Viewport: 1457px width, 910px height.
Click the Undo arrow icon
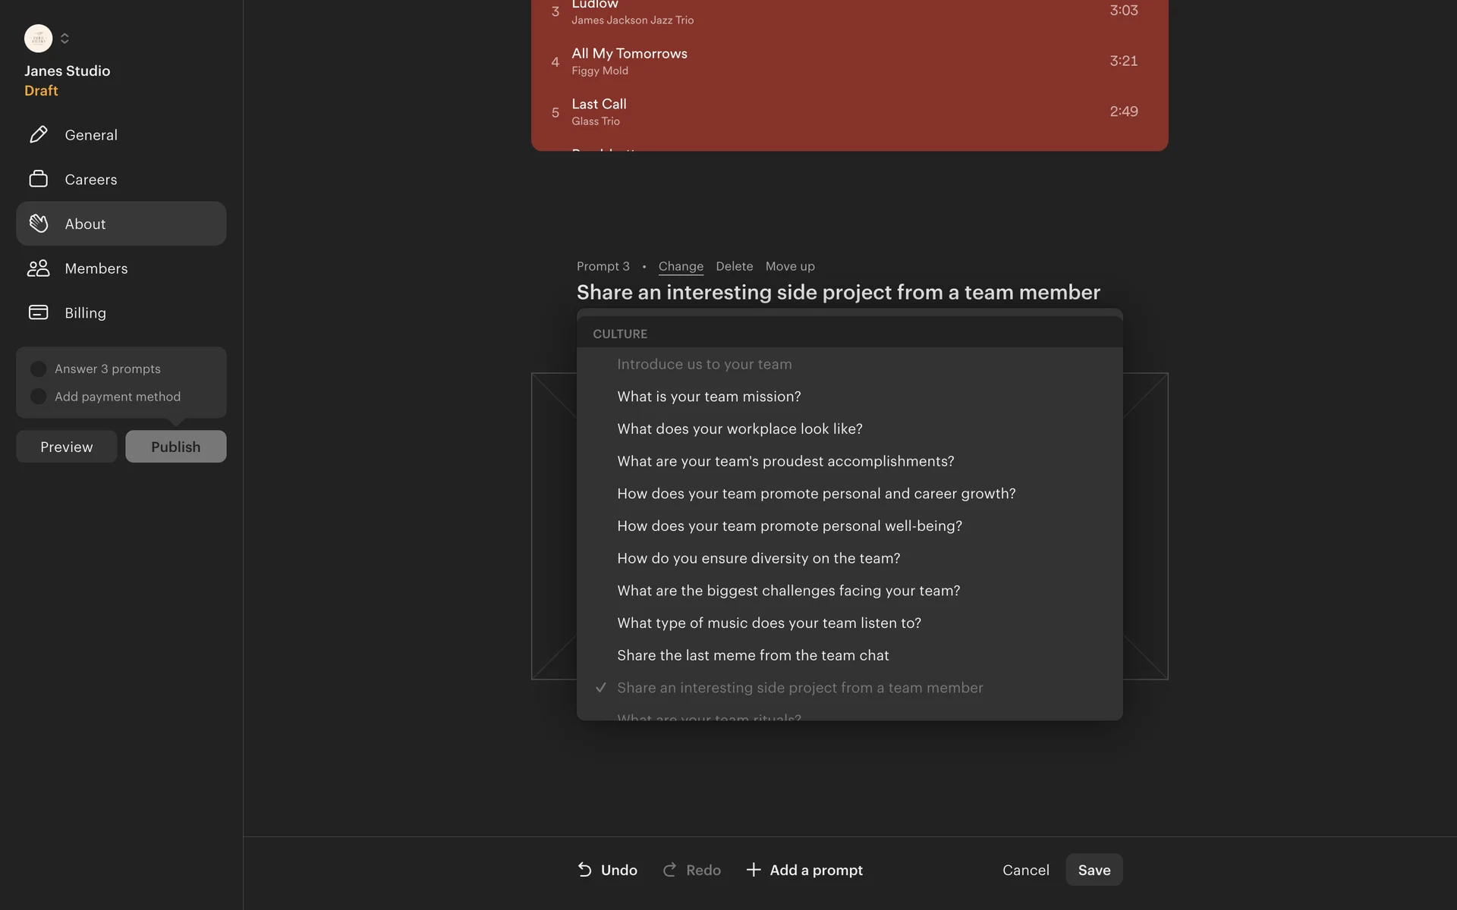click(584, 870)
